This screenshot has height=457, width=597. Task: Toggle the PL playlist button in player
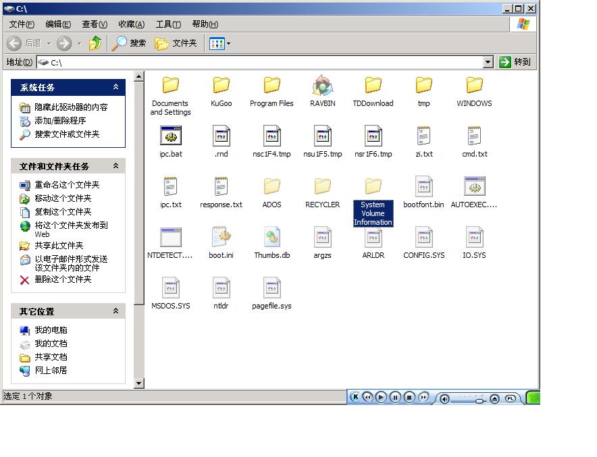click(511, 398)
